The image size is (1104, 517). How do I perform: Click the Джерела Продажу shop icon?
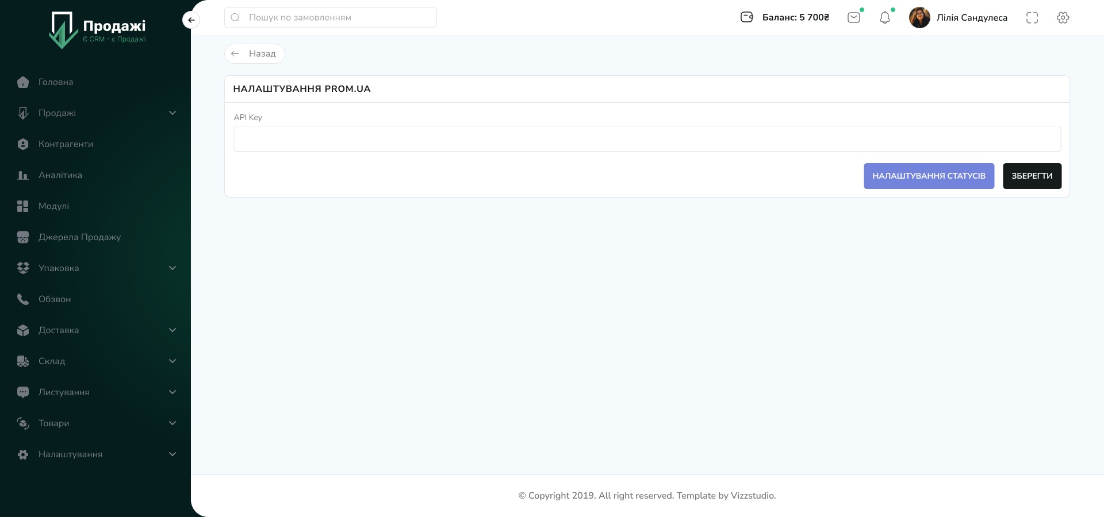pos(23,237)
